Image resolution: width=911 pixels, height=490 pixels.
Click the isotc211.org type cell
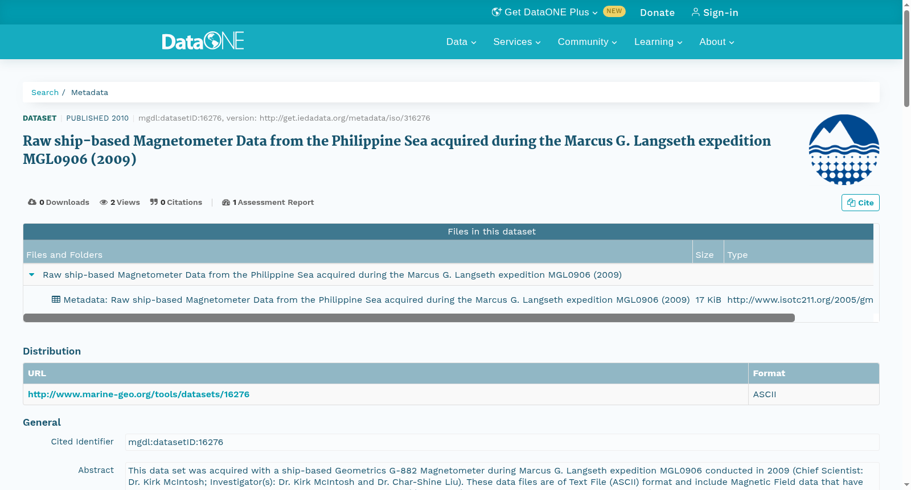coord(800,299)
